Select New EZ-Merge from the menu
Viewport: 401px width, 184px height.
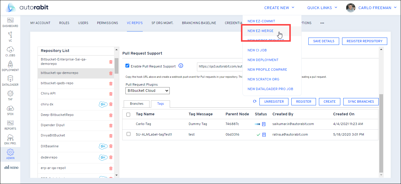pyautogui.click(x=260, y=31)
